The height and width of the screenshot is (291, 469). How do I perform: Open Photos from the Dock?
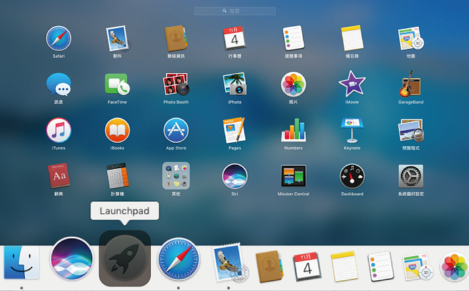[455, 267]
